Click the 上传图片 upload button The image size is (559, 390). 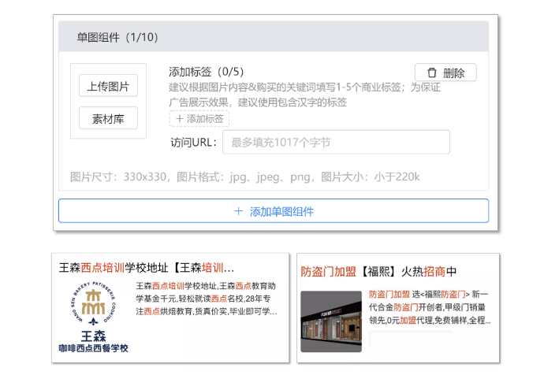tap(108, 86)
